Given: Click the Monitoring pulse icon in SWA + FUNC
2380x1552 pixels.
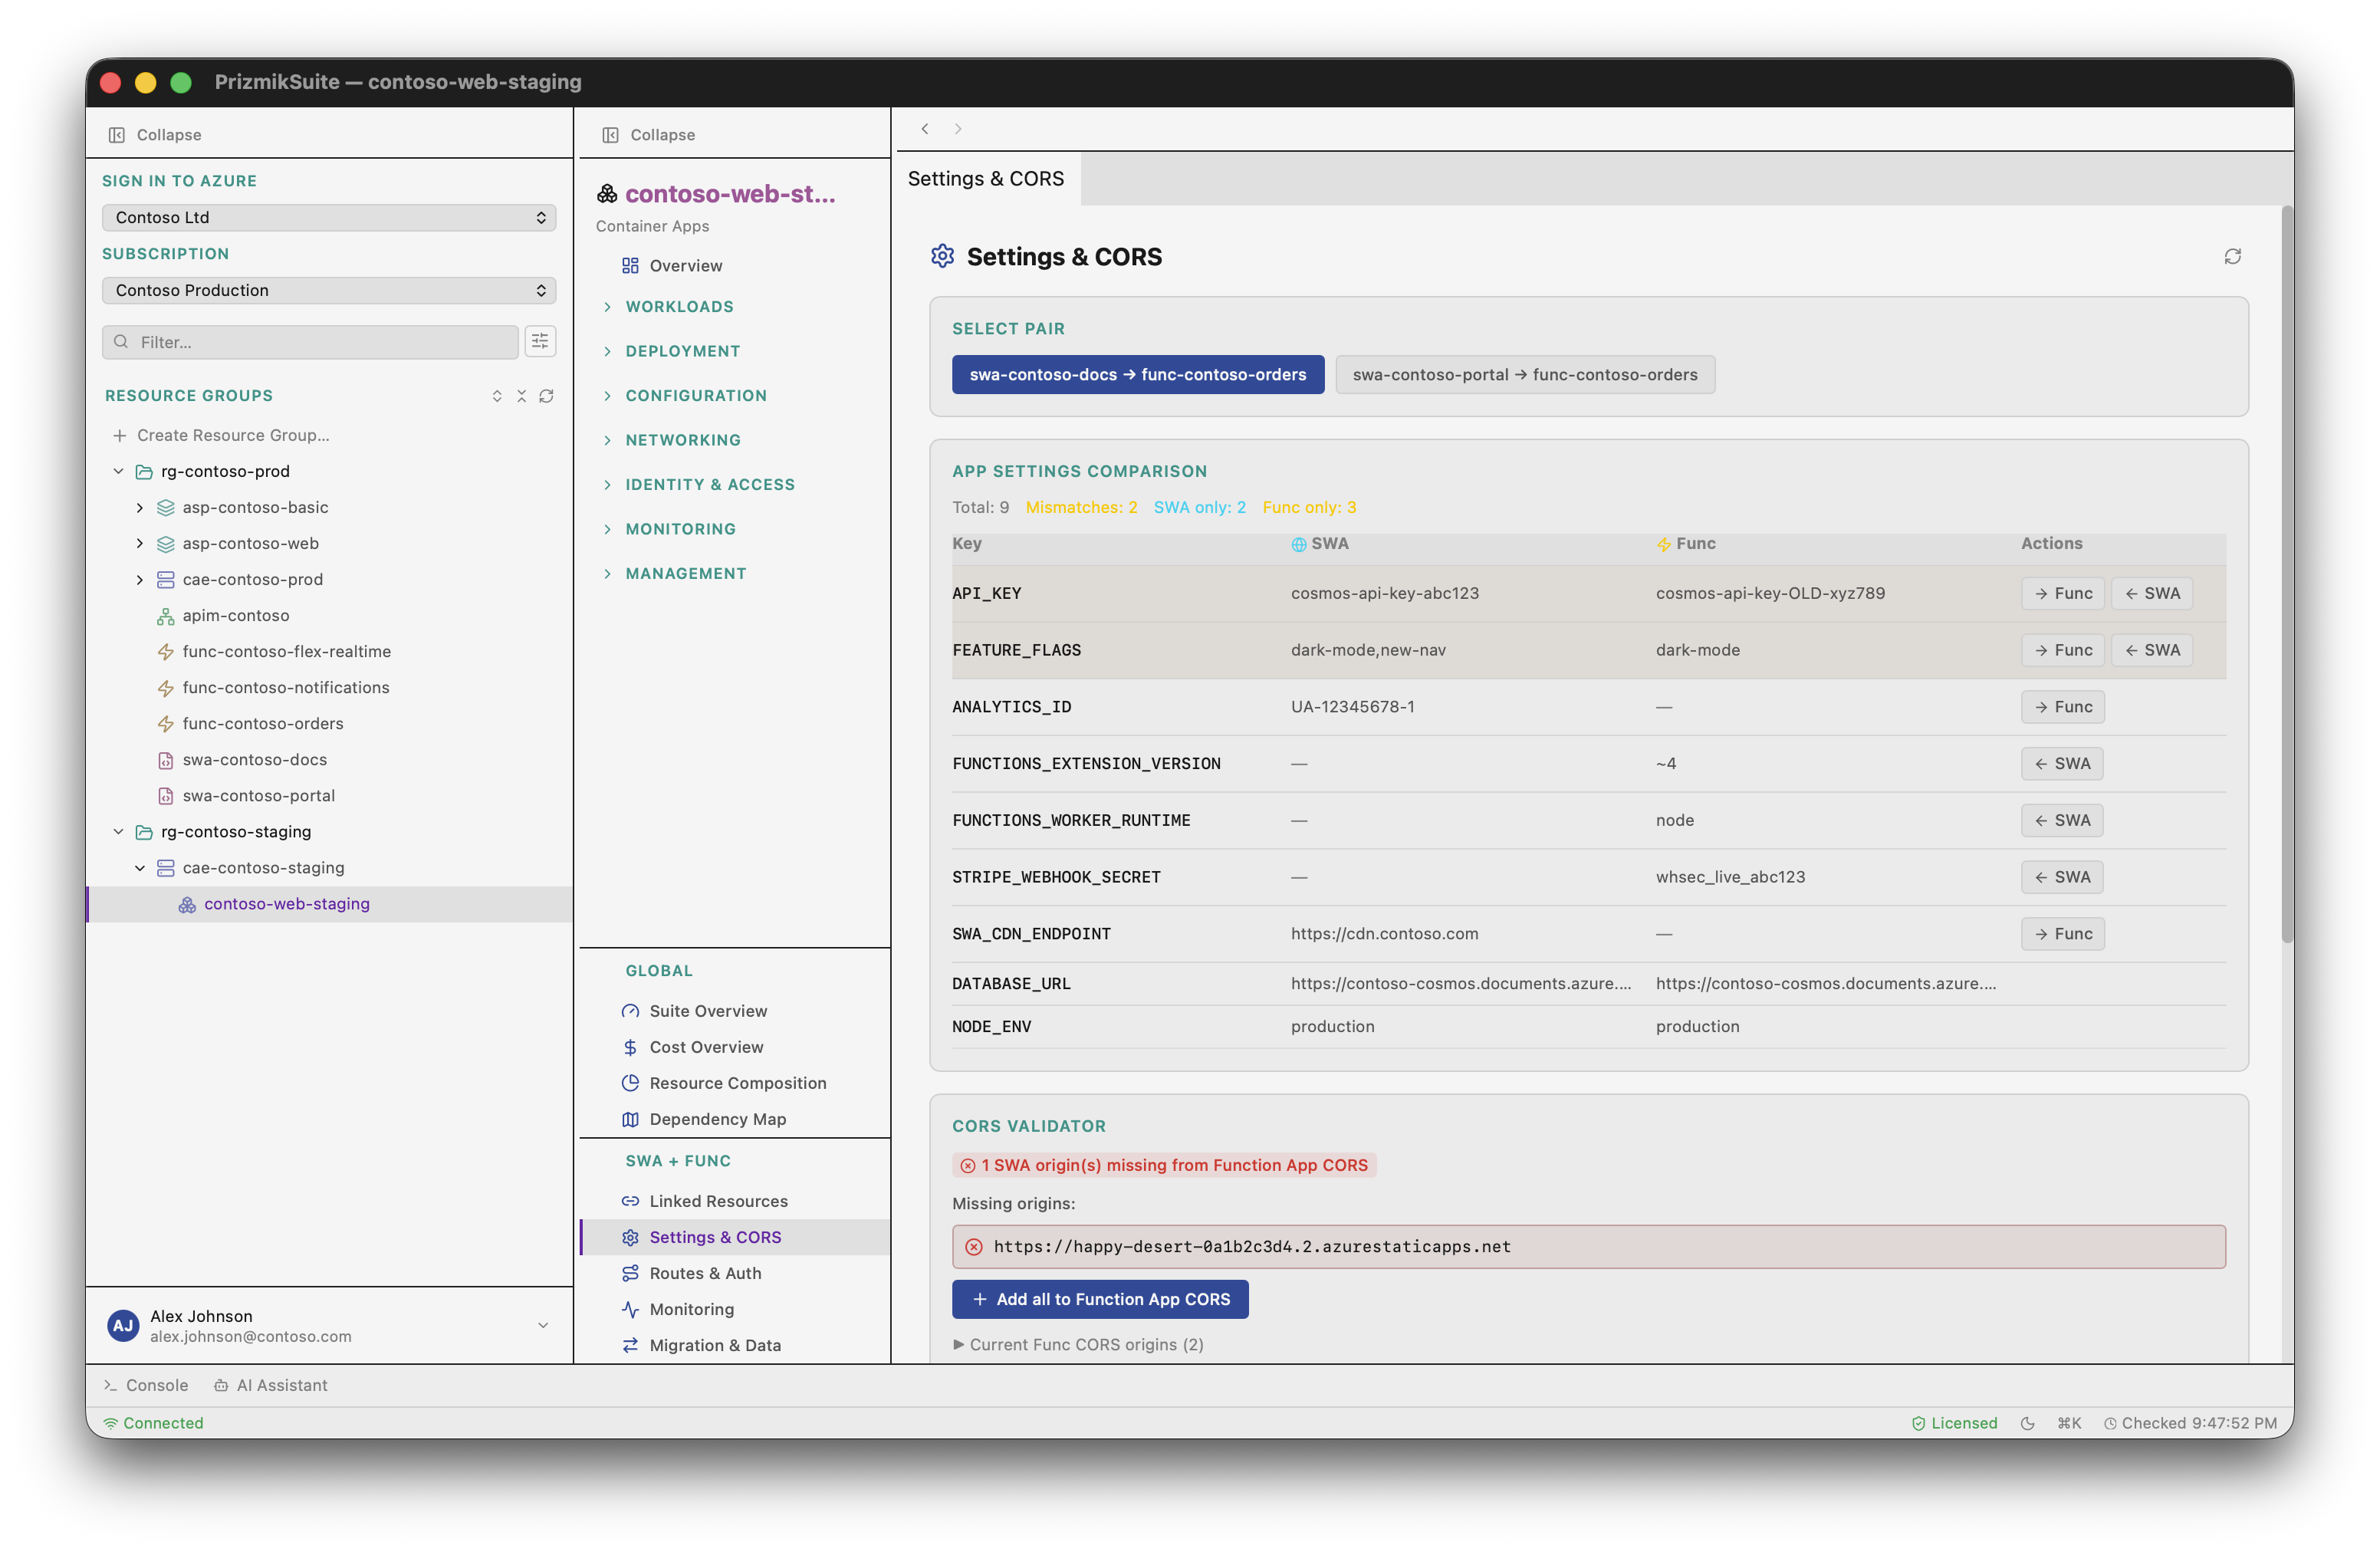Looking at the screenshot, I should click(x=630, y=1309).
